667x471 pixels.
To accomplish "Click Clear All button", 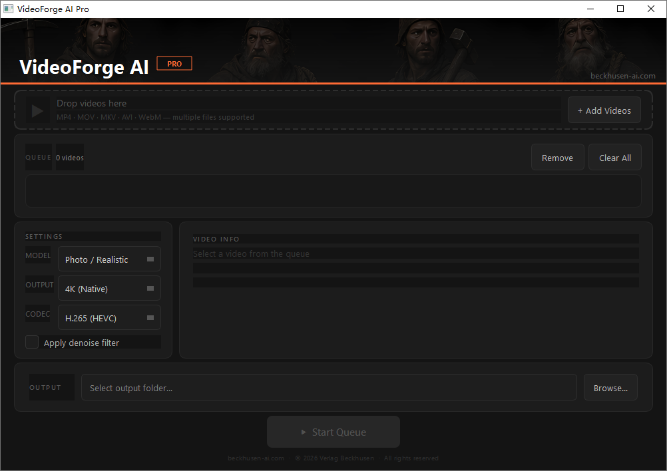I will [x=614, y=157].
